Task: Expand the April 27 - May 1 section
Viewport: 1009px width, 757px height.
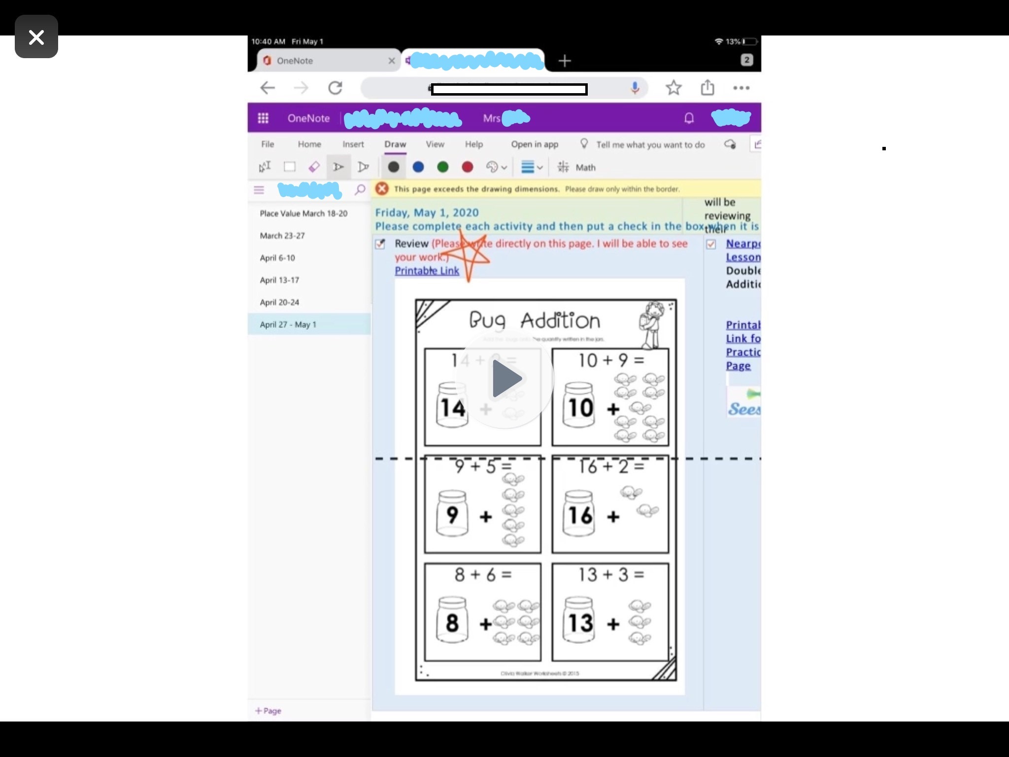Action: tap(288, 324)
